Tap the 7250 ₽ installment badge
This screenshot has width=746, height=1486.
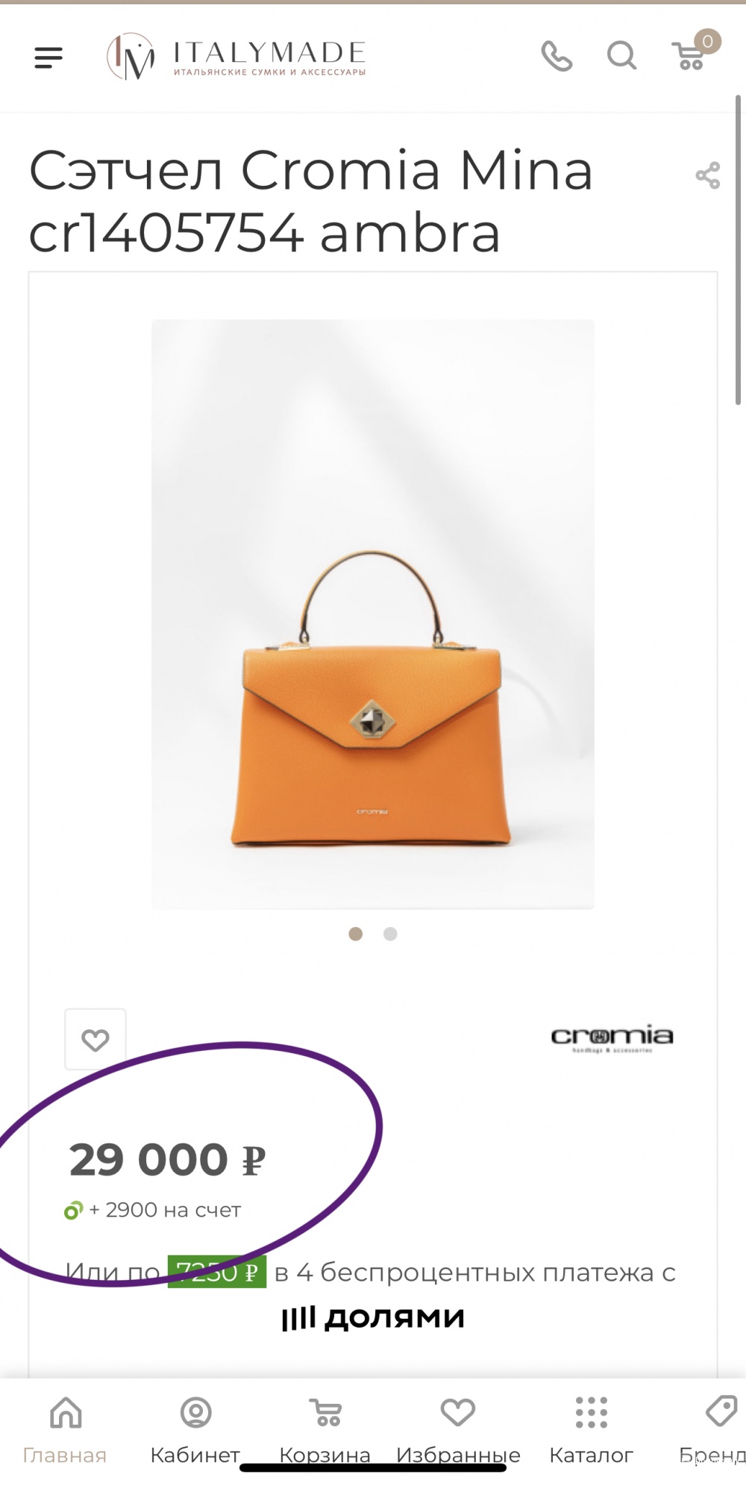[x=217, y=1272]
